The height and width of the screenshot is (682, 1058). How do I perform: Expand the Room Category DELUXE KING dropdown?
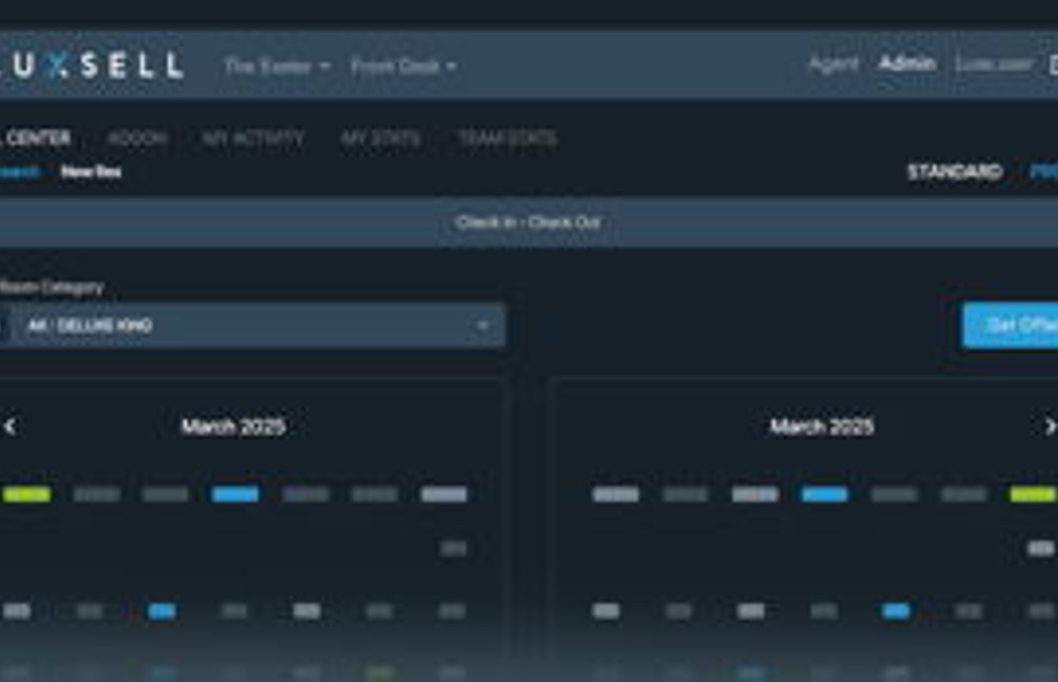coord(253,325)
